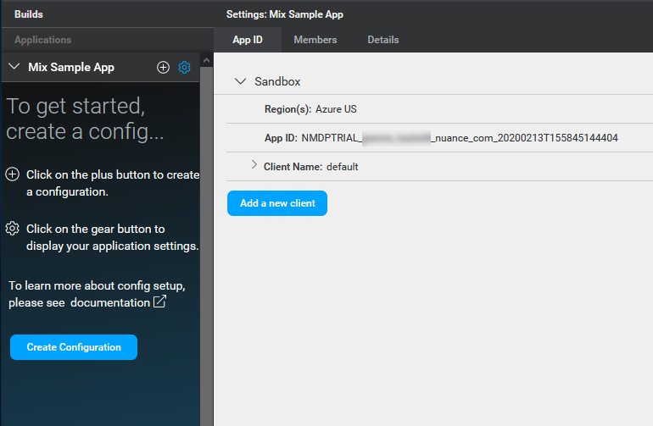Click the external link icon after documentation

[x=159, y=302]
